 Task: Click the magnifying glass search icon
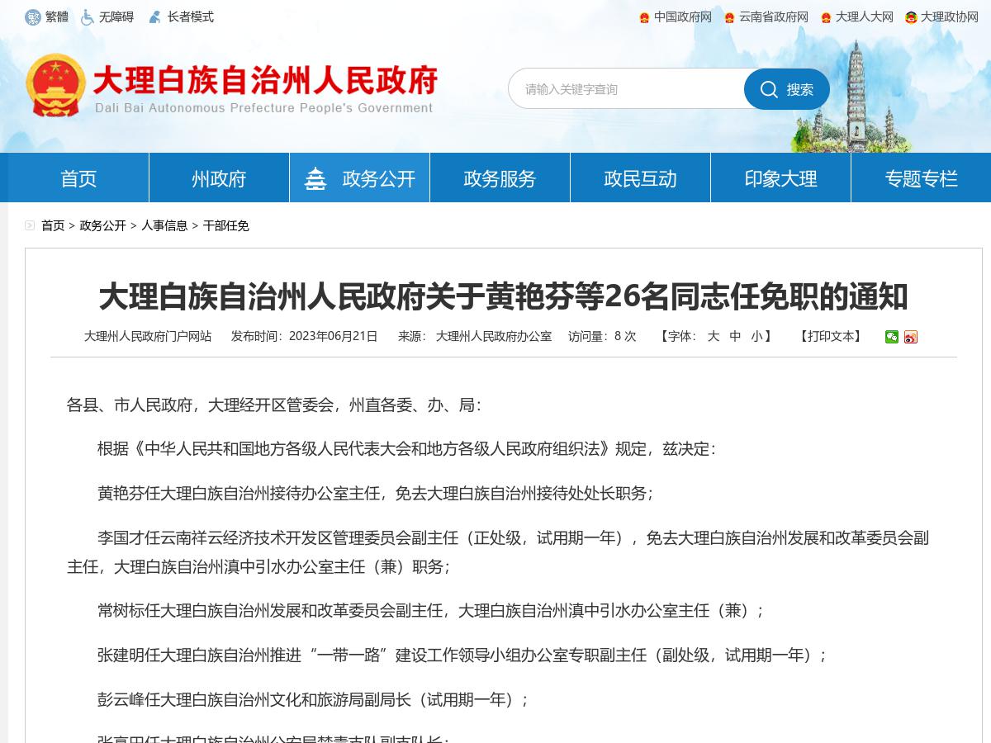(x=769, y=89)
